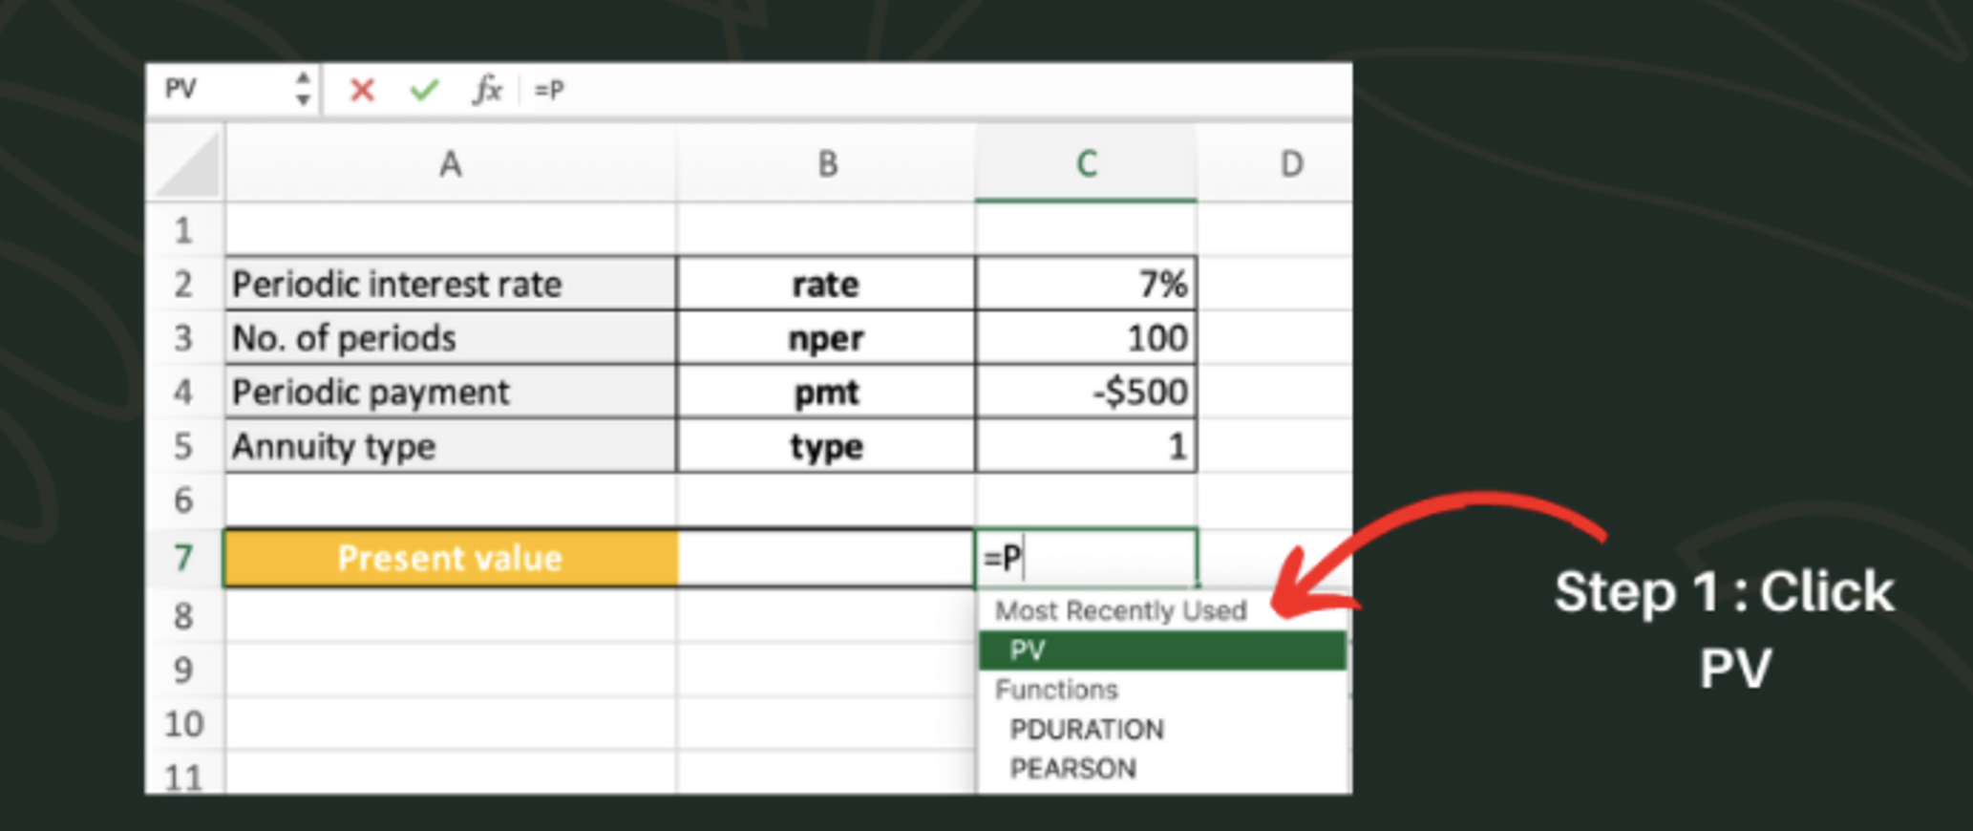Confirm the formula with the green checkmark

point(424,90)
